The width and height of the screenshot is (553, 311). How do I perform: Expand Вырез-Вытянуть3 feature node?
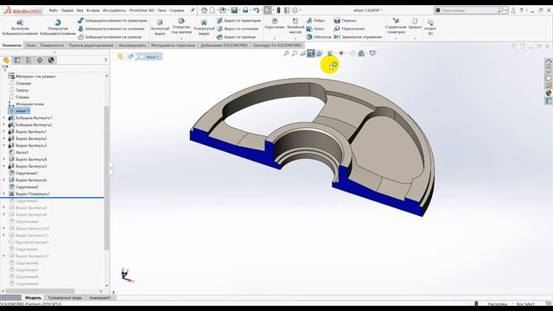click(3, 145)
